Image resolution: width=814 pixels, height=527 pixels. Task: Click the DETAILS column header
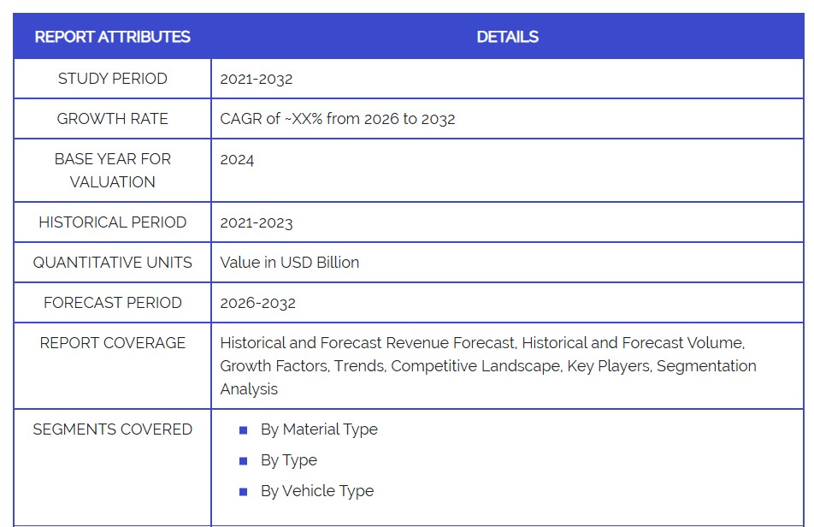tap(507, 37)
